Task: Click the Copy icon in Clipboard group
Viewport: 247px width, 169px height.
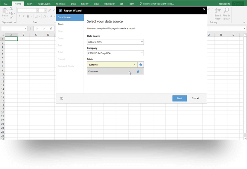Action: click(11, 13)
